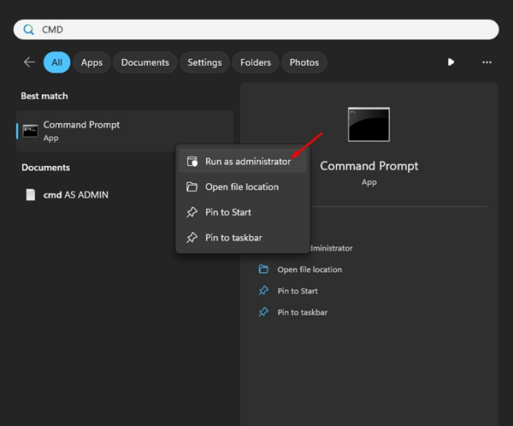The image size is (513, 426).
Task: Choose Open file location in the context menu
Action: (x=241, y=187)
